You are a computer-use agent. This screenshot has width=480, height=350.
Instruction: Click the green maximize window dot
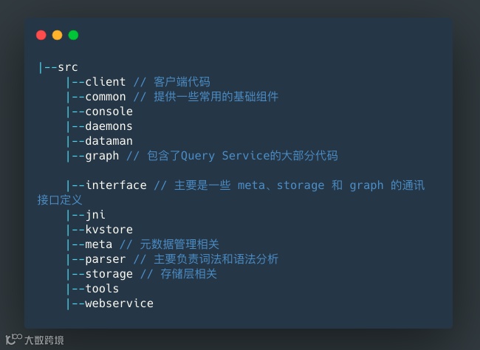73,35
